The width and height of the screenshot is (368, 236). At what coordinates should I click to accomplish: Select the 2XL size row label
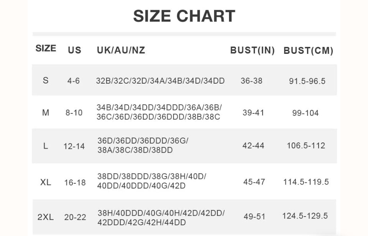46,217
